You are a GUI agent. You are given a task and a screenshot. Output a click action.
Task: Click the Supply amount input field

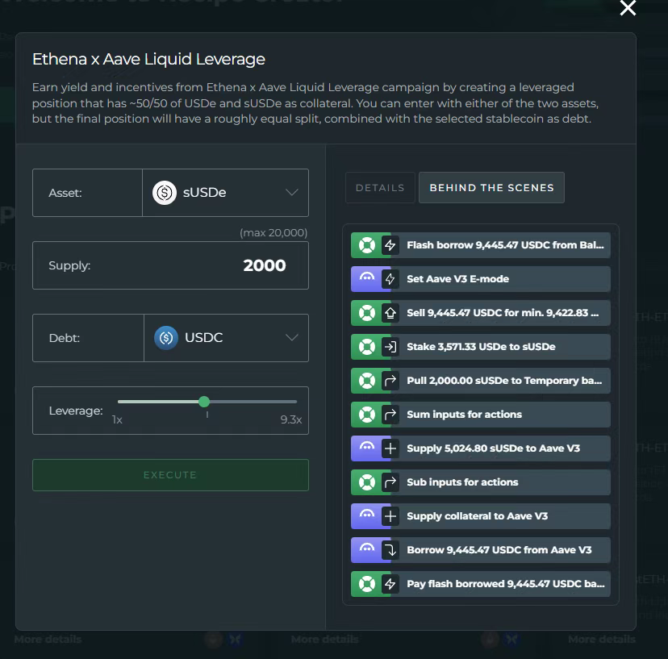tap(170, 265)
